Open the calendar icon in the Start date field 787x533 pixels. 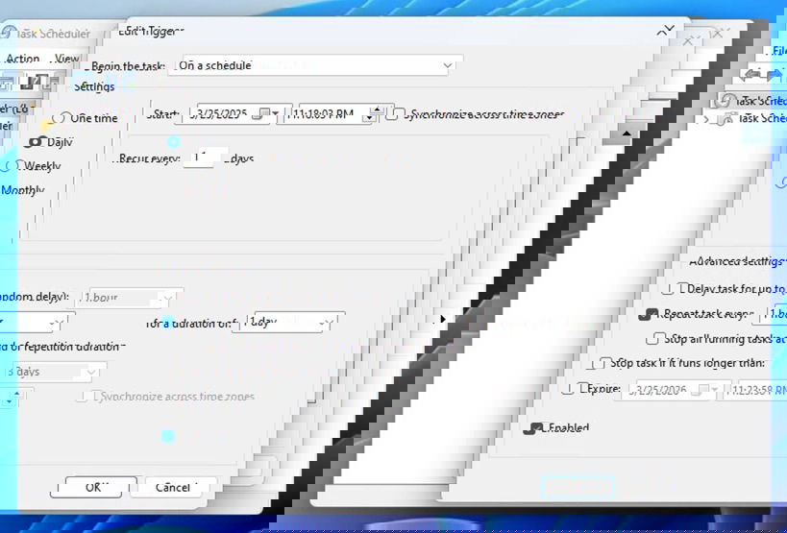(x=259, y=114)
